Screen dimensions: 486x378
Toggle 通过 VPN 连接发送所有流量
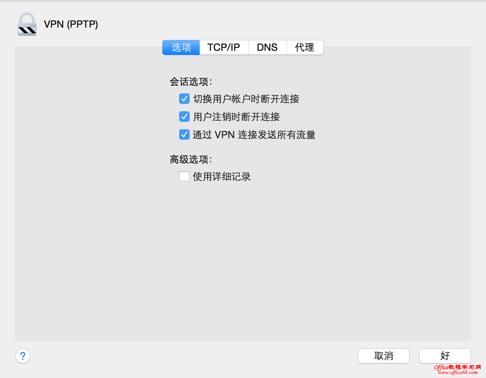[x=184, y=134]
